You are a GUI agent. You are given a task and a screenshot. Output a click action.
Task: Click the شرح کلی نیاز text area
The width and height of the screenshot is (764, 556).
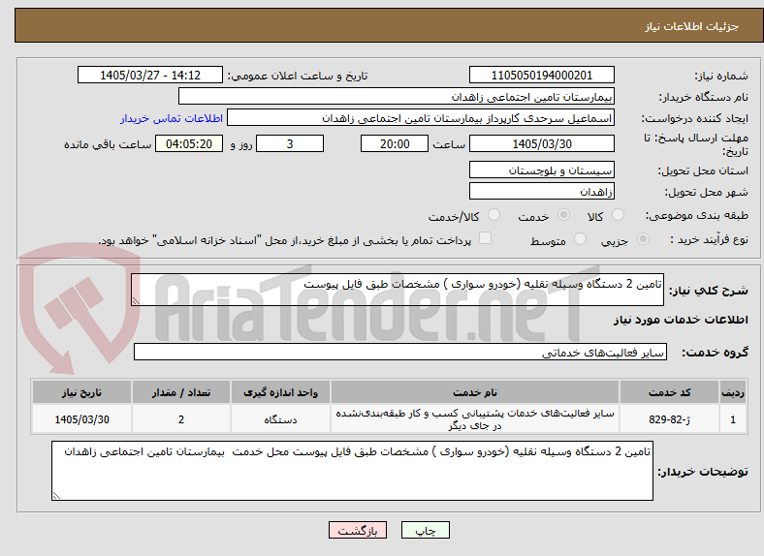[x=398, y=290]
